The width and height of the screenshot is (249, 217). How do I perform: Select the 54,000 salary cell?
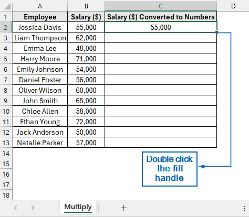pos(86,69)
